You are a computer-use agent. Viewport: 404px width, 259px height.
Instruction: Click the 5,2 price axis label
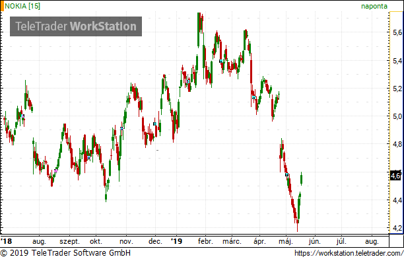click(x=397, y=89)
